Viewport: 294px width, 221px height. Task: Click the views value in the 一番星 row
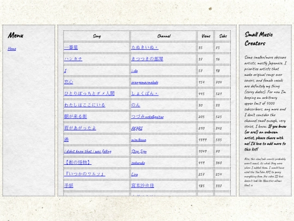(x=200, y=47)
